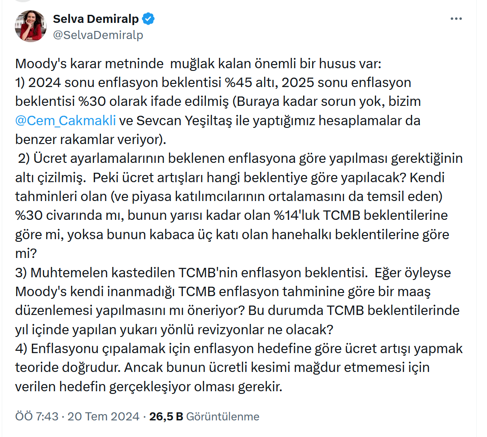Click the 20 Tem 2024 date

103,416
